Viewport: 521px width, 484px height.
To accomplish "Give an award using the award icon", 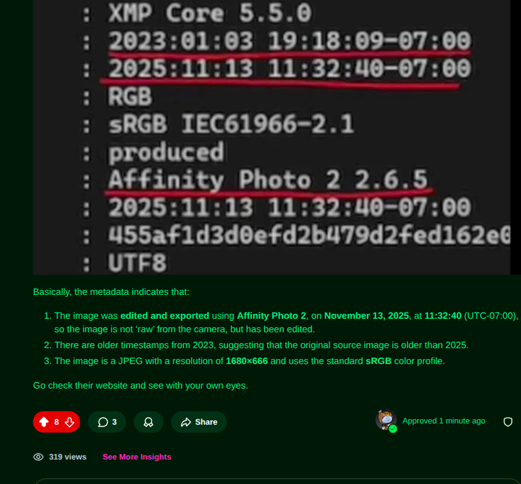I will (149, 422).
